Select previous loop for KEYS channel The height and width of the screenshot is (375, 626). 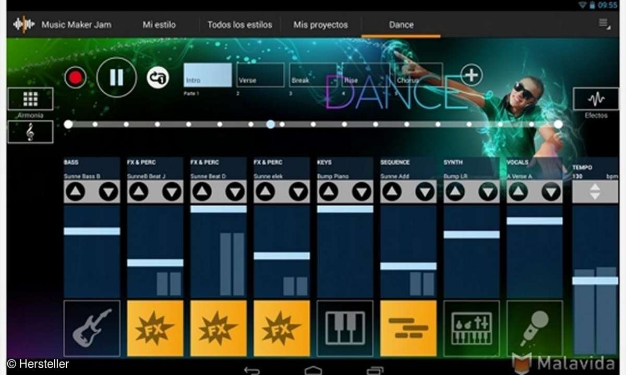click(x=329, y=192)
